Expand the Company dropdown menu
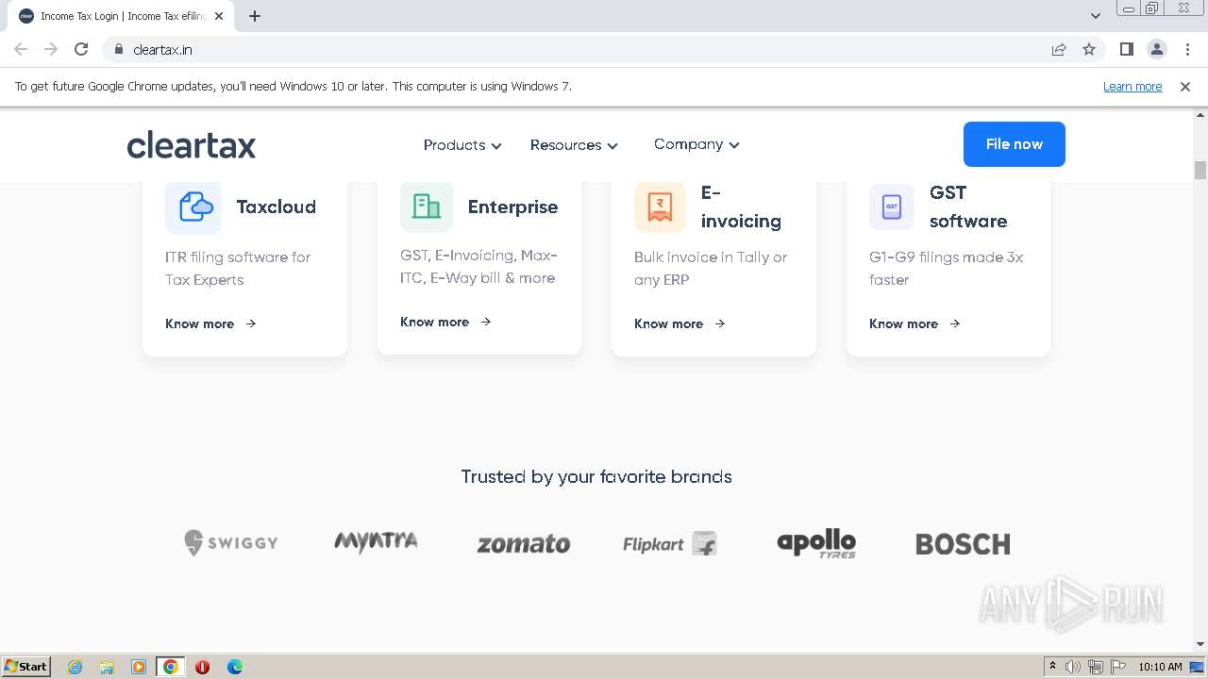The height and width of the screenshot is (679, 1208). (x=696, y=144)
